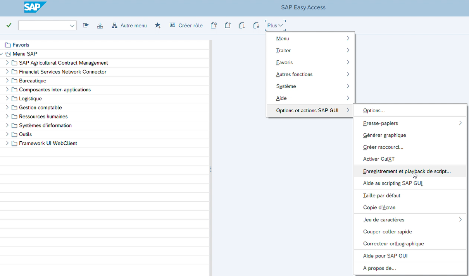The image size is (469, 276).
Task: Click the add to favorites star icon
Action: click(x=158, y=26)
